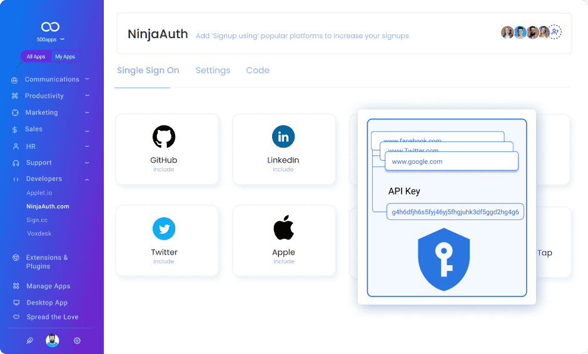Click the Marketing sidebar label
The width and height of the screenshot is (588, 354).
(x=42, y=112)
